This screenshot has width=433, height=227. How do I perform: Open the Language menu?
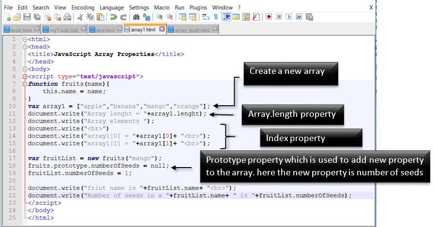[x=112, y=7]
